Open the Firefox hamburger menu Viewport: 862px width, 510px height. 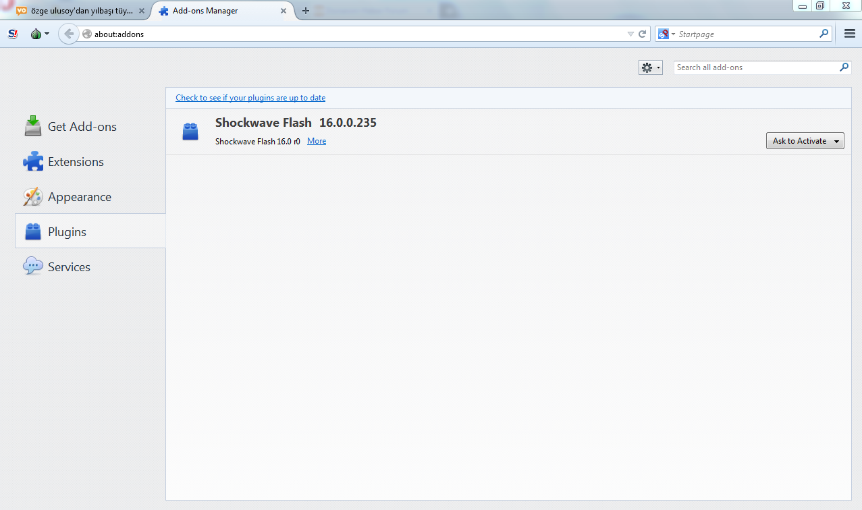[850, 34]
